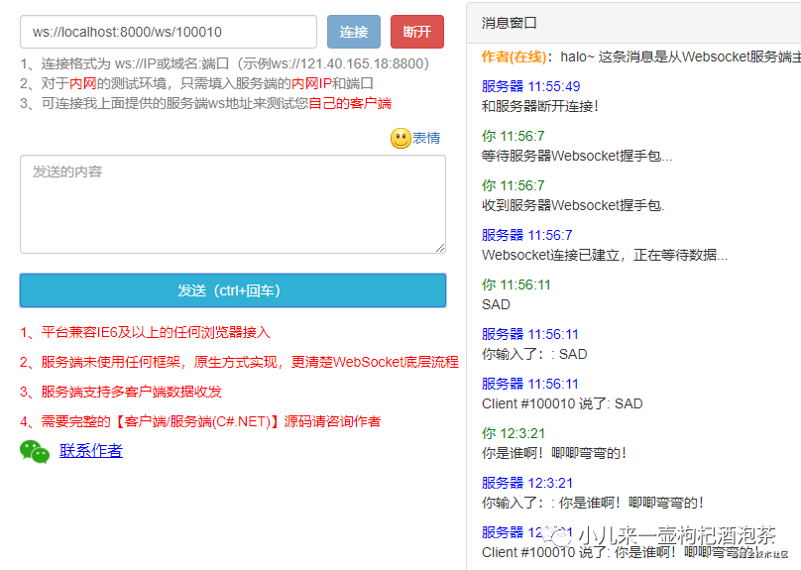Image resolution: width=801 pixels, height=570 pixels.
Task: Click the green WeChat icon
Action: coord(35,451)
